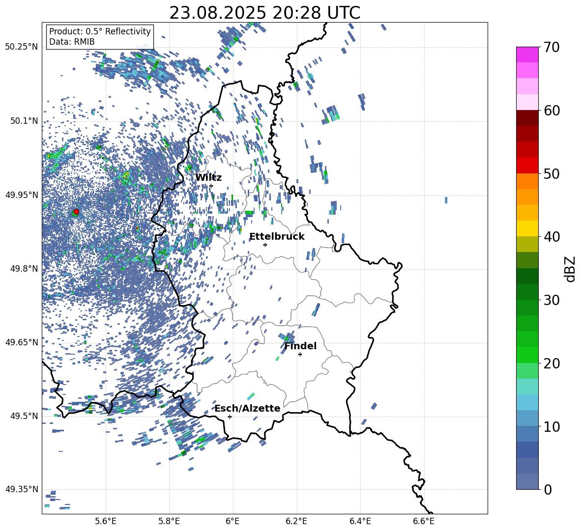The width and height of the screenshot is (582, 531).
Task: Click the 49.65°N latitude label
Action: pos(22,342)
